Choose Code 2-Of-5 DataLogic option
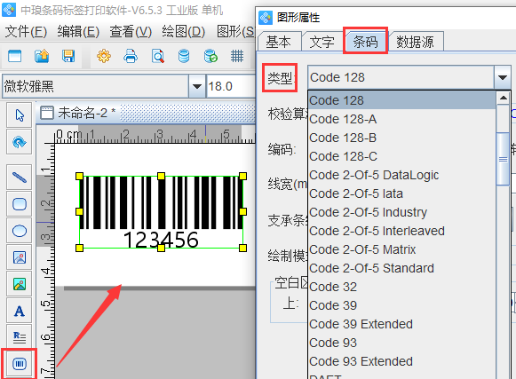 tap(402, 175)
